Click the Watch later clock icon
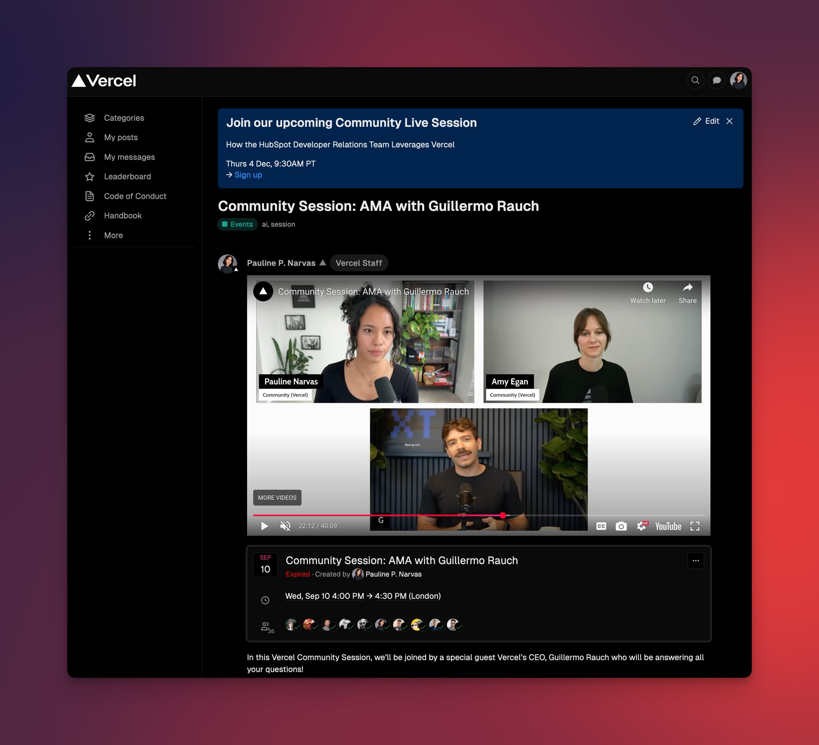Image resolution: width=819 pixels, height=745 pixels. pyautogui.click(x=647, y=287)
